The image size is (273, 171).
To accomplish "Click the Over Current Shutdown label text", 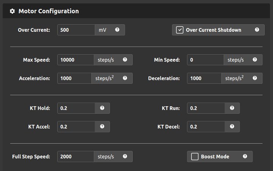I will point(213,30).
